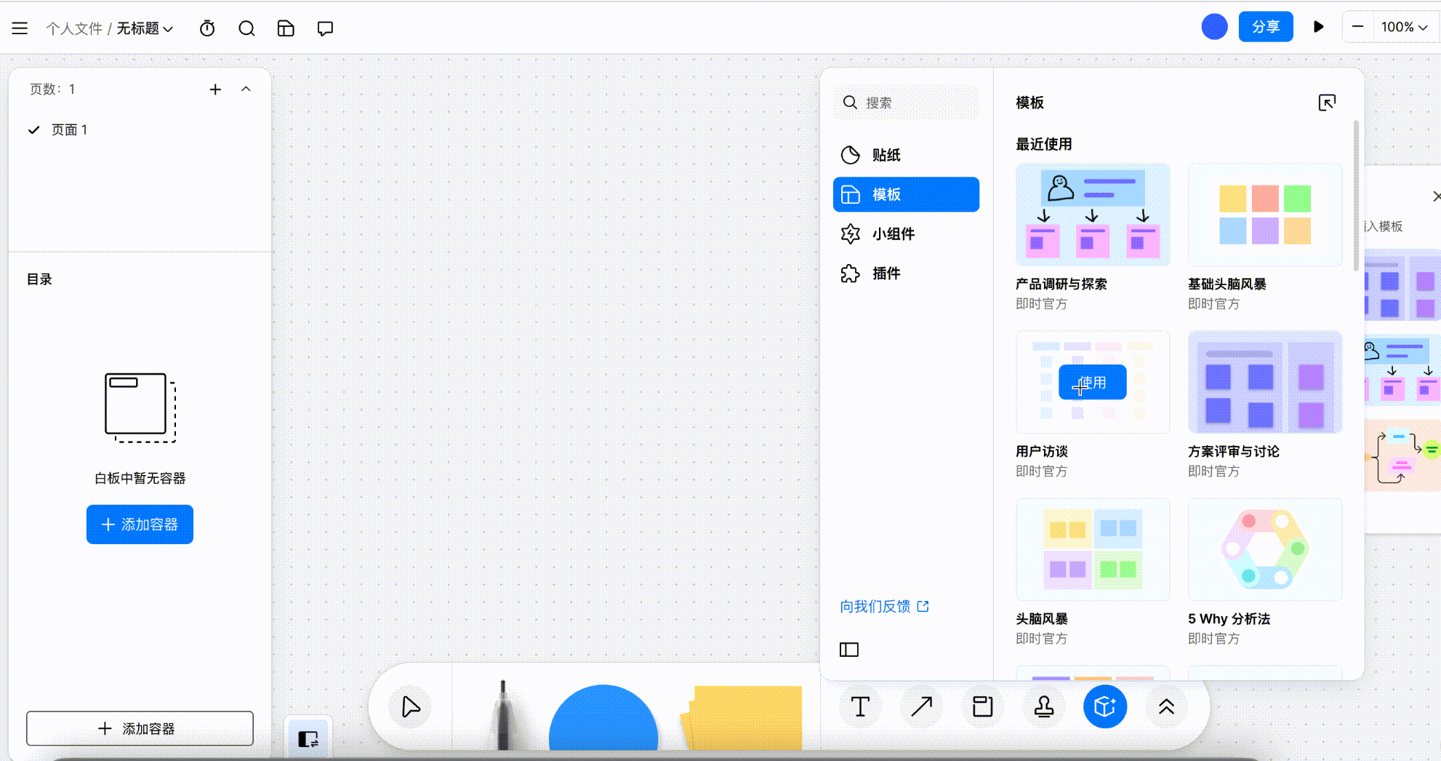Click the empty container illustration
1441x761 pixels.
point(140,407)
